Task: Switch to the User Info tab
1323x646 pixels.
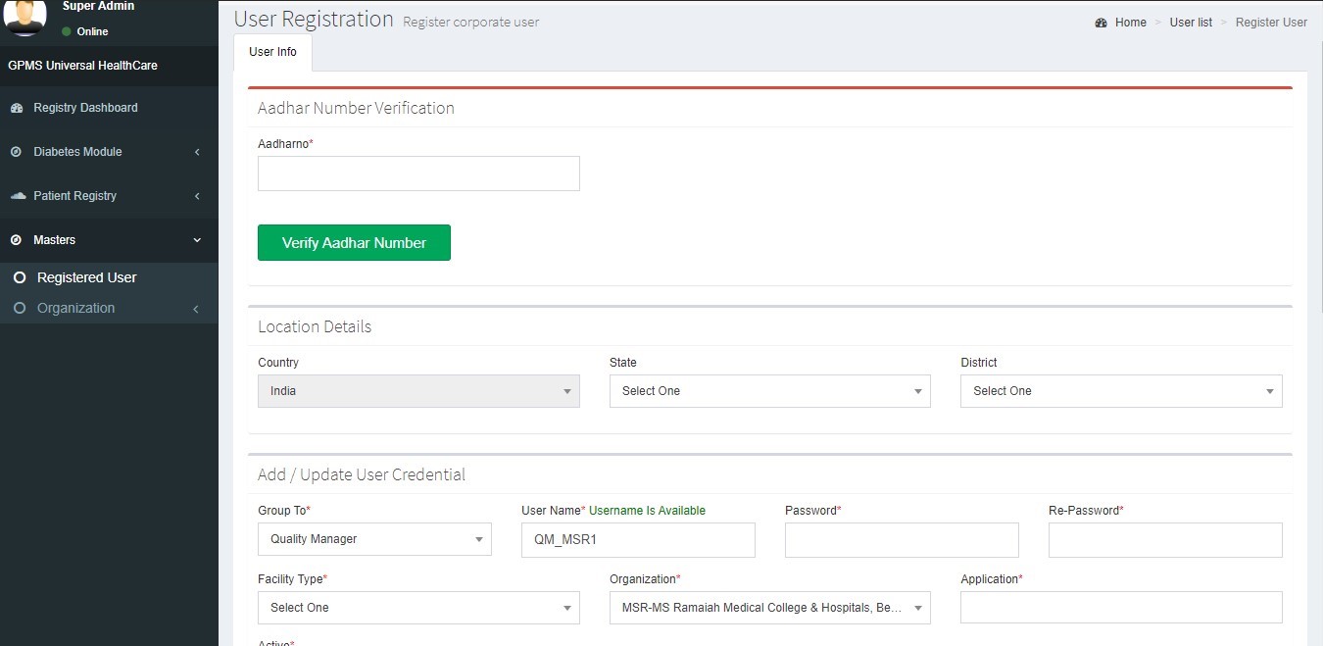Action: [272, 52]
